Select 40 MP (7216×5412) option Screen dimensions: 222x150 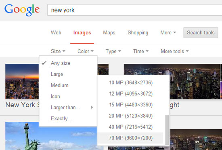[130, 127]
